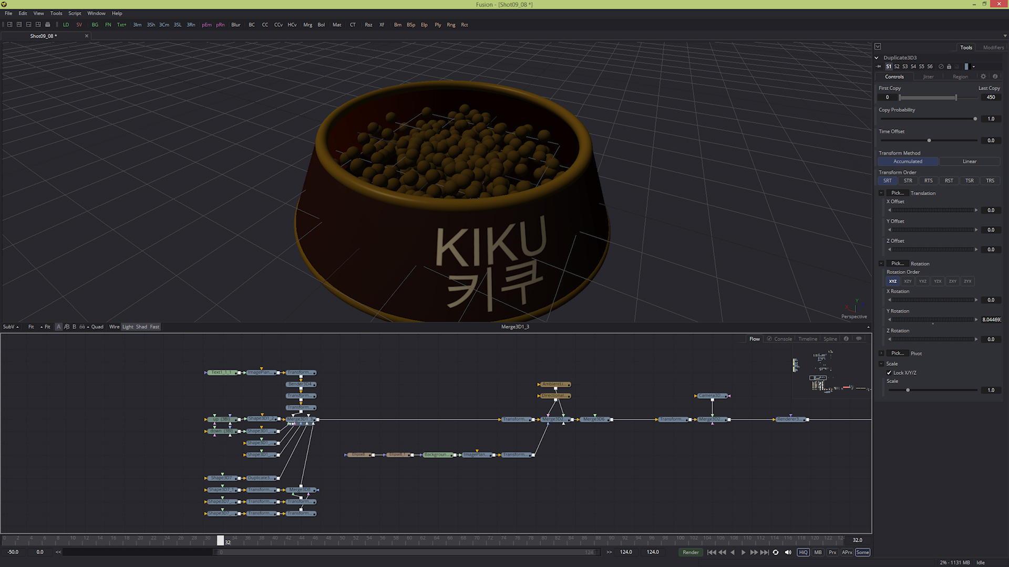Viewport: 1009px width, 567px height.
Task: Add a 3Im image plane tool
Action: [x=137, y=25]
